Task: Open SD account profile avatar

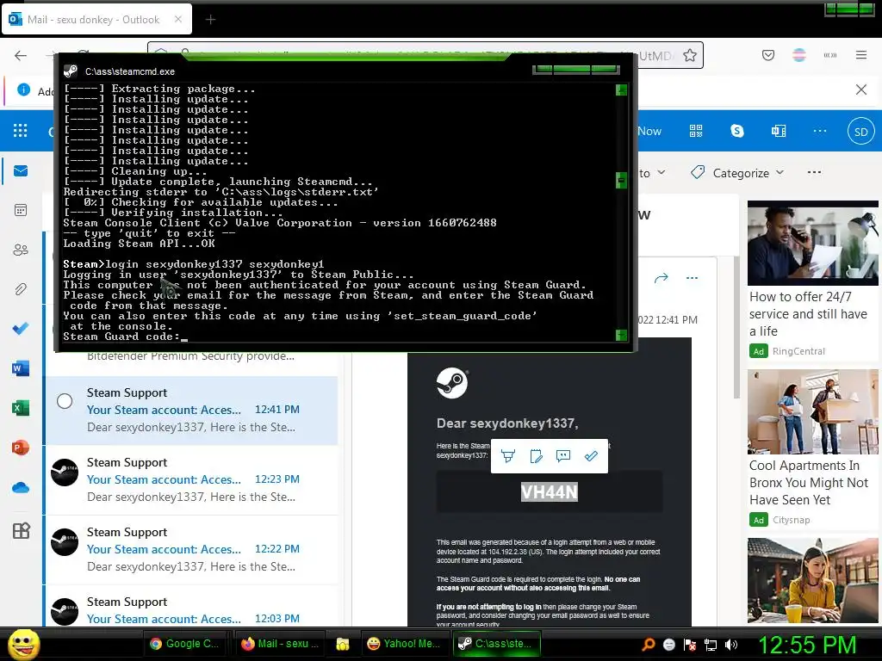Action: click(860, 132)
